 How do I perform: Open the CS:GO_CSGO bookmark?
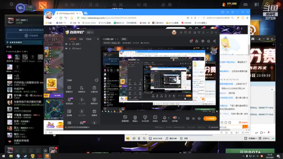point(89,23)
